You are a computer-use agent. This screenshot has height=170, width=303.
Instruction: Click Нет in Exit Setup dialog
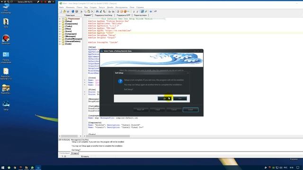[180, 99]
